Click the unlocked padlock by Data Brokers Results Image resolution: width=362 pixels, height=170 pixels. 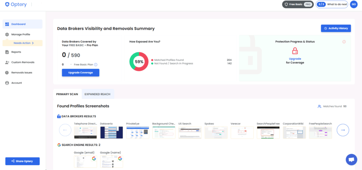pos(59,116)
